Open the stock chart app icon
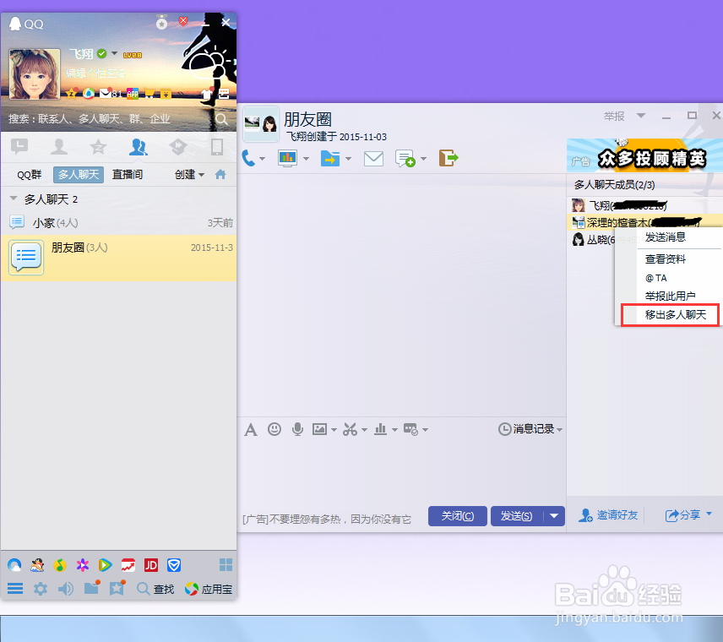The image size is (723, 642). pyautogui.click(x=128, y=565)
